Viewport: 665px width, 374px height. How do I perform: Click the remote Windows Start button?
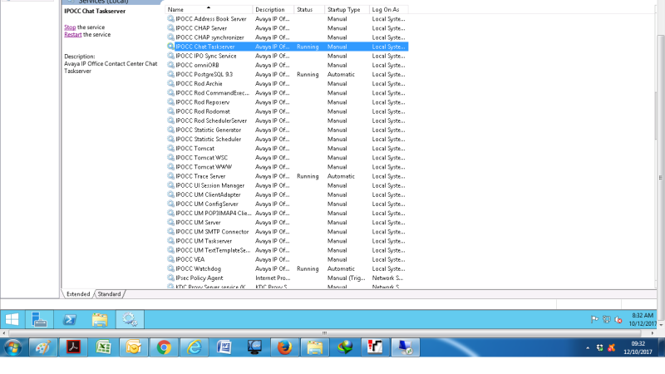click(x=12, y=319)
